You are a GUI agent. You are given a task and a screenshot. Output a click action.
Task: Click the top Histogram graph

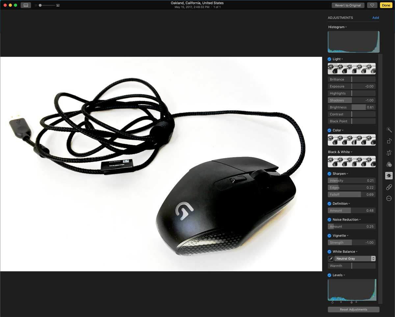click(354, 42)
